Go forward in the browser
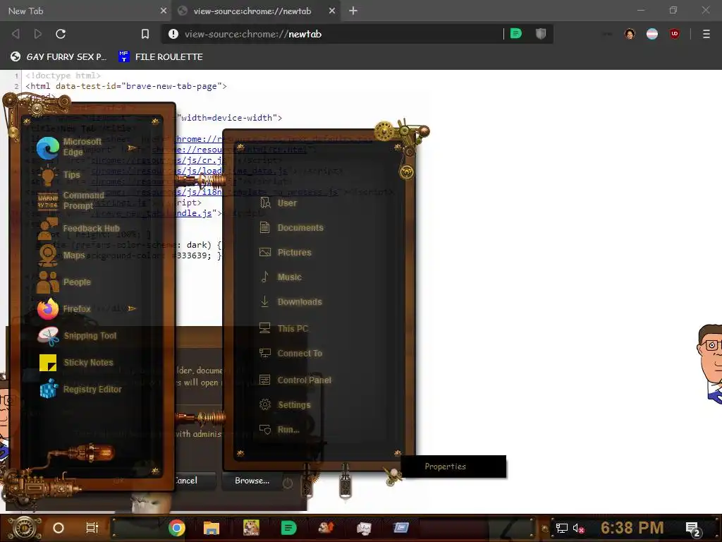 38,34
